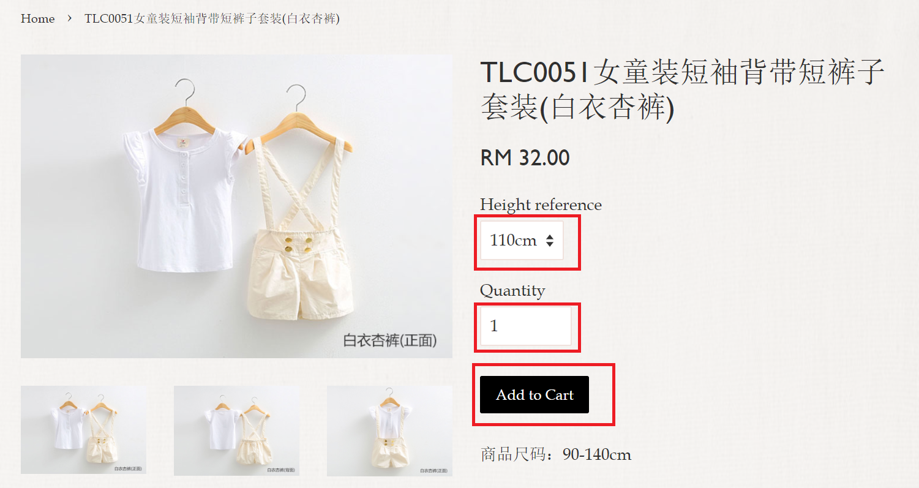Click the gold buttons on the beige shorts
Viewport: 919px width, 488px height.
(x=296, y=244)
